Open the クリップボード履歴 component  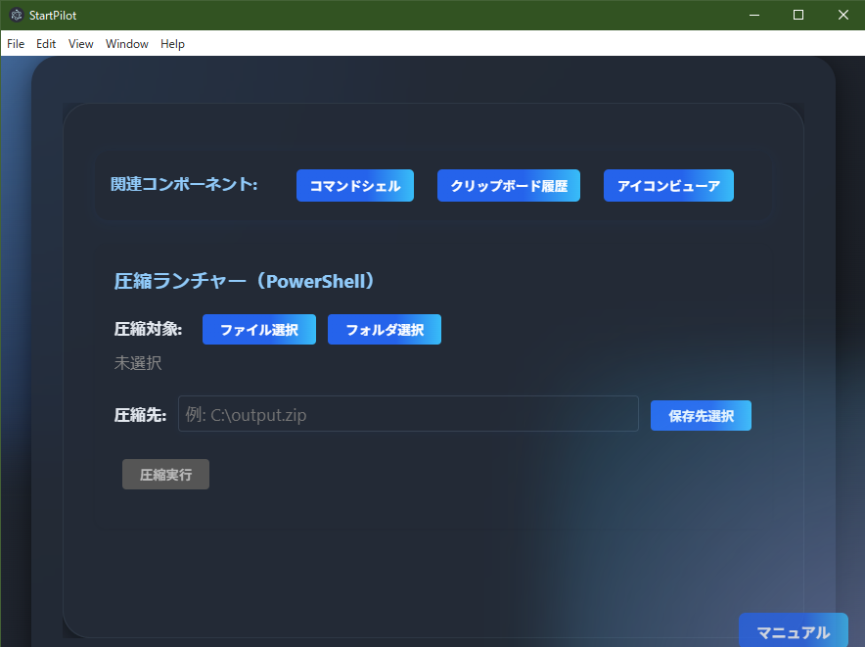pos(508,185)
